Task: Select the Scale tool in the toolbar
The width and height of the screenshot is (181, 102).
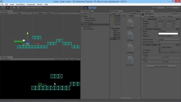Action: pyautogui.click(x=16, y=8)
